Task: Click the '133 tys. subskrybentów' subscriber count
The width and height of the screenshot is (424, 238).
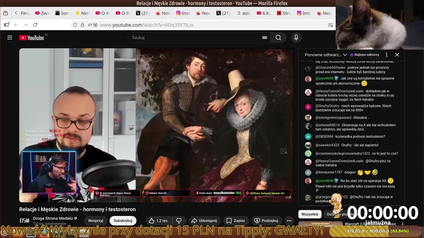Action: pos(50,224)
